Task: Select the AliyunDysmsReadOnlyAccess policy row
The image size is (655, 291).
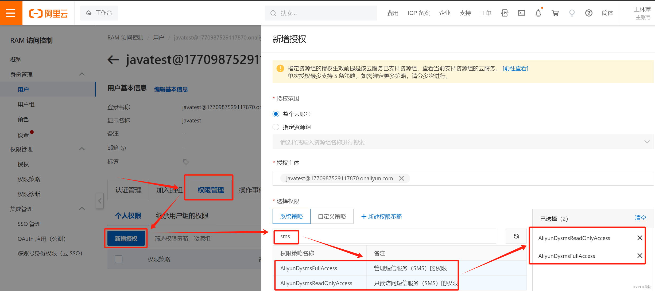Action: [400, 283]
